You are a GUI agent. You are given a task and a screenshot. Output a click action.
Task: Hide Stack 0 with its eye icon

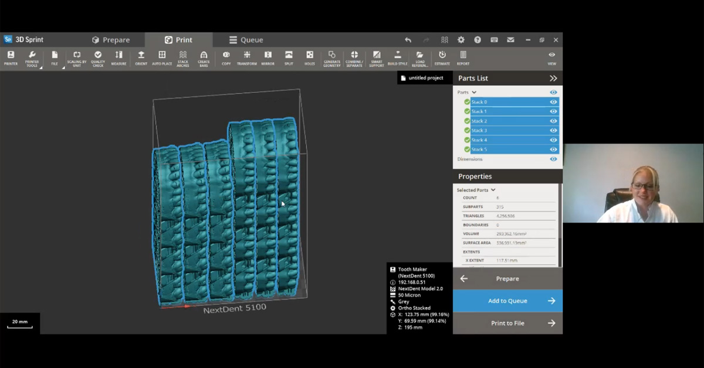pos(553,102)
